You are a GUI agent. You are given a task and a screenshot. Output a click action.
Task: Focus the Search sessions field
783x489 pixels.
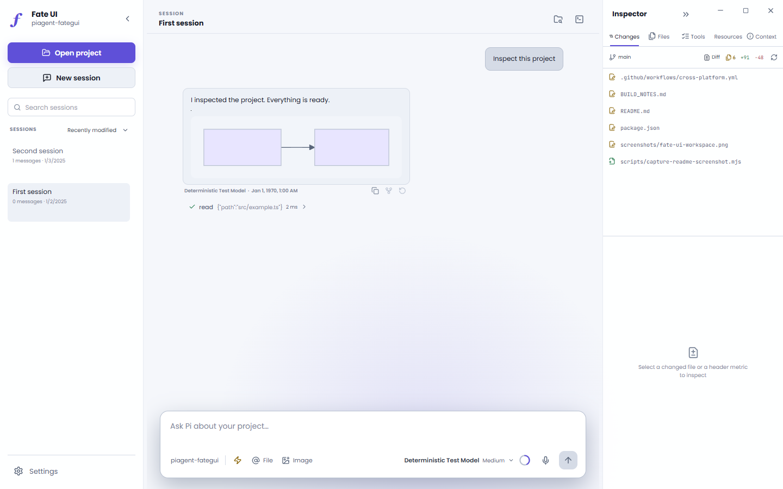pos(71,107)
